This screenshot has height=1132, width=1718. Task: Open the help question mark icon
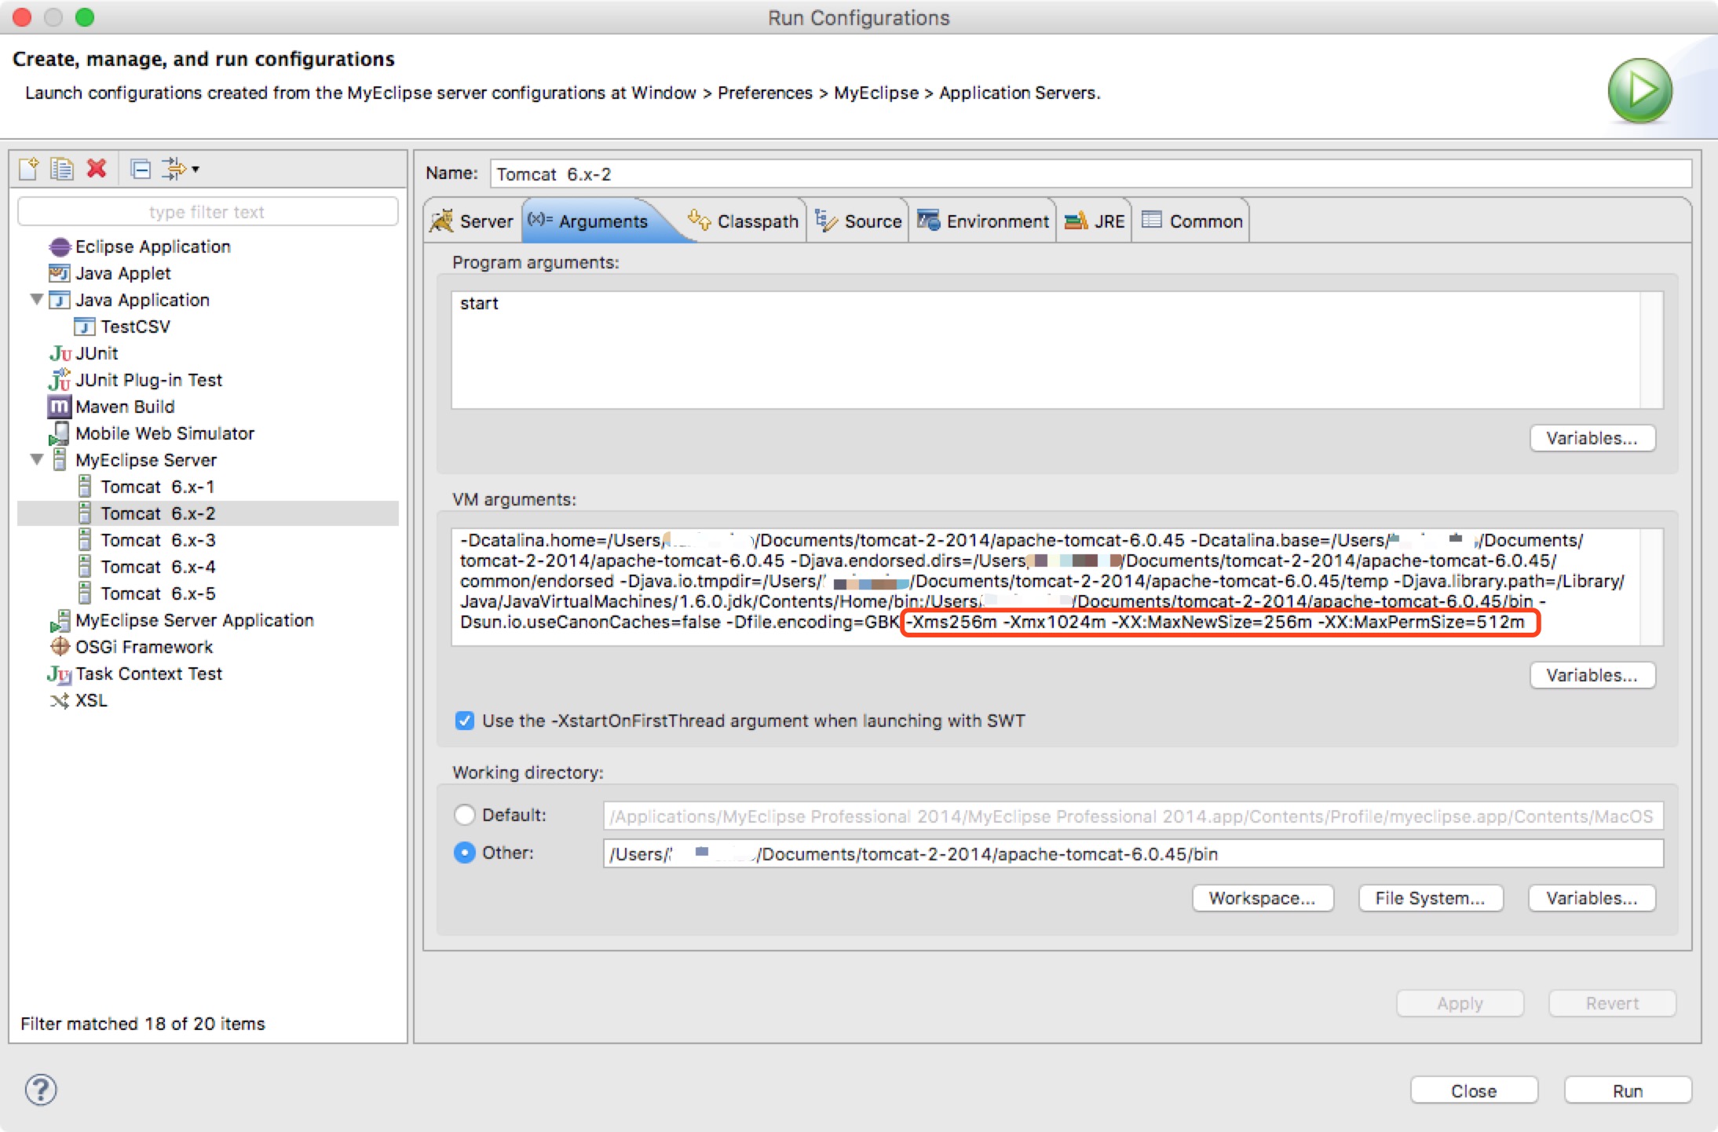point(41,1090)
